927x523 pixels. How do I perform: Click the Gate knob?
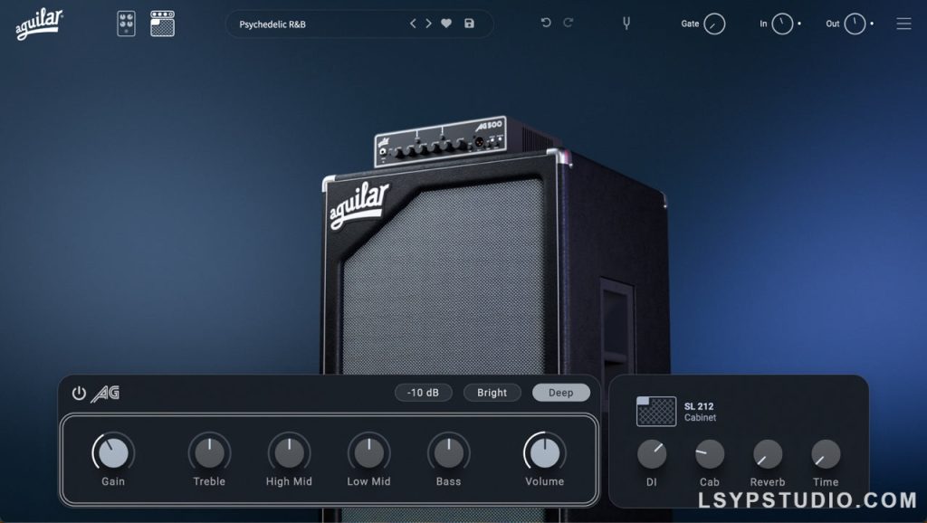pyautogui.click(x=714, y=24)
